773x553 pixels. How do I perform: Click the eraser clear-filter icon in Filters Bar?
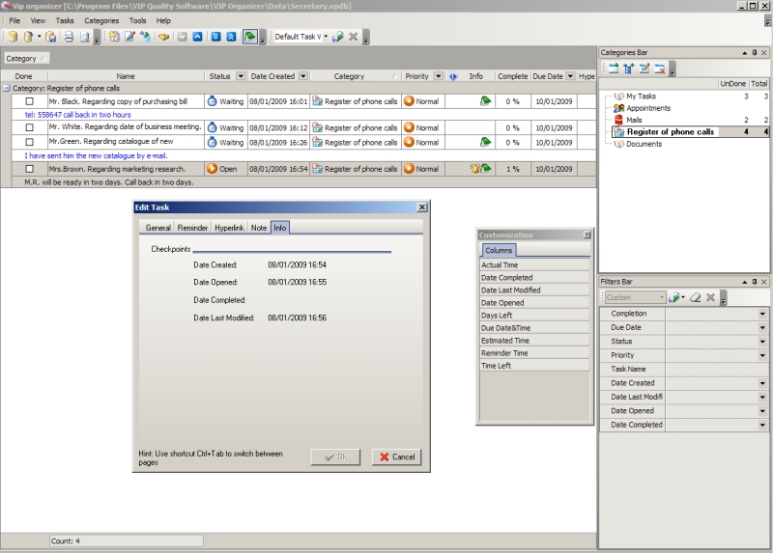695,297
